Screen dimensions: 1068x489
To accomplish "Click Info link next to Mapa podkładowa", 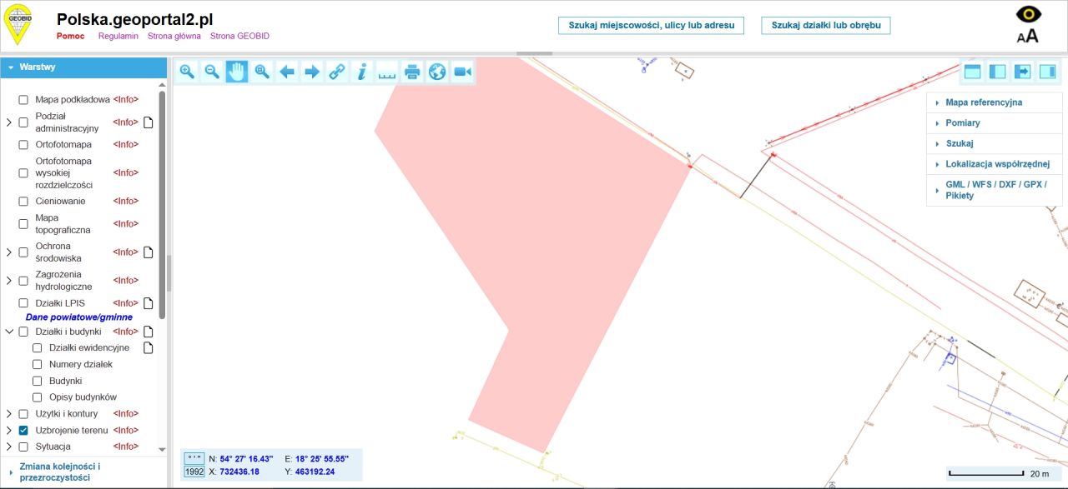I will 126,99.
